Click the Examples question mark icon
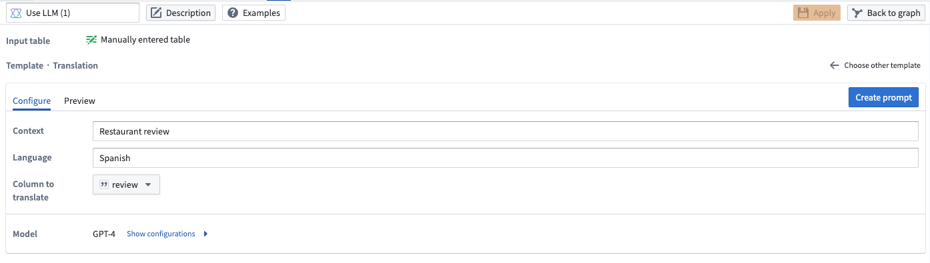The image size is (930, 263). tap(233, 13)
